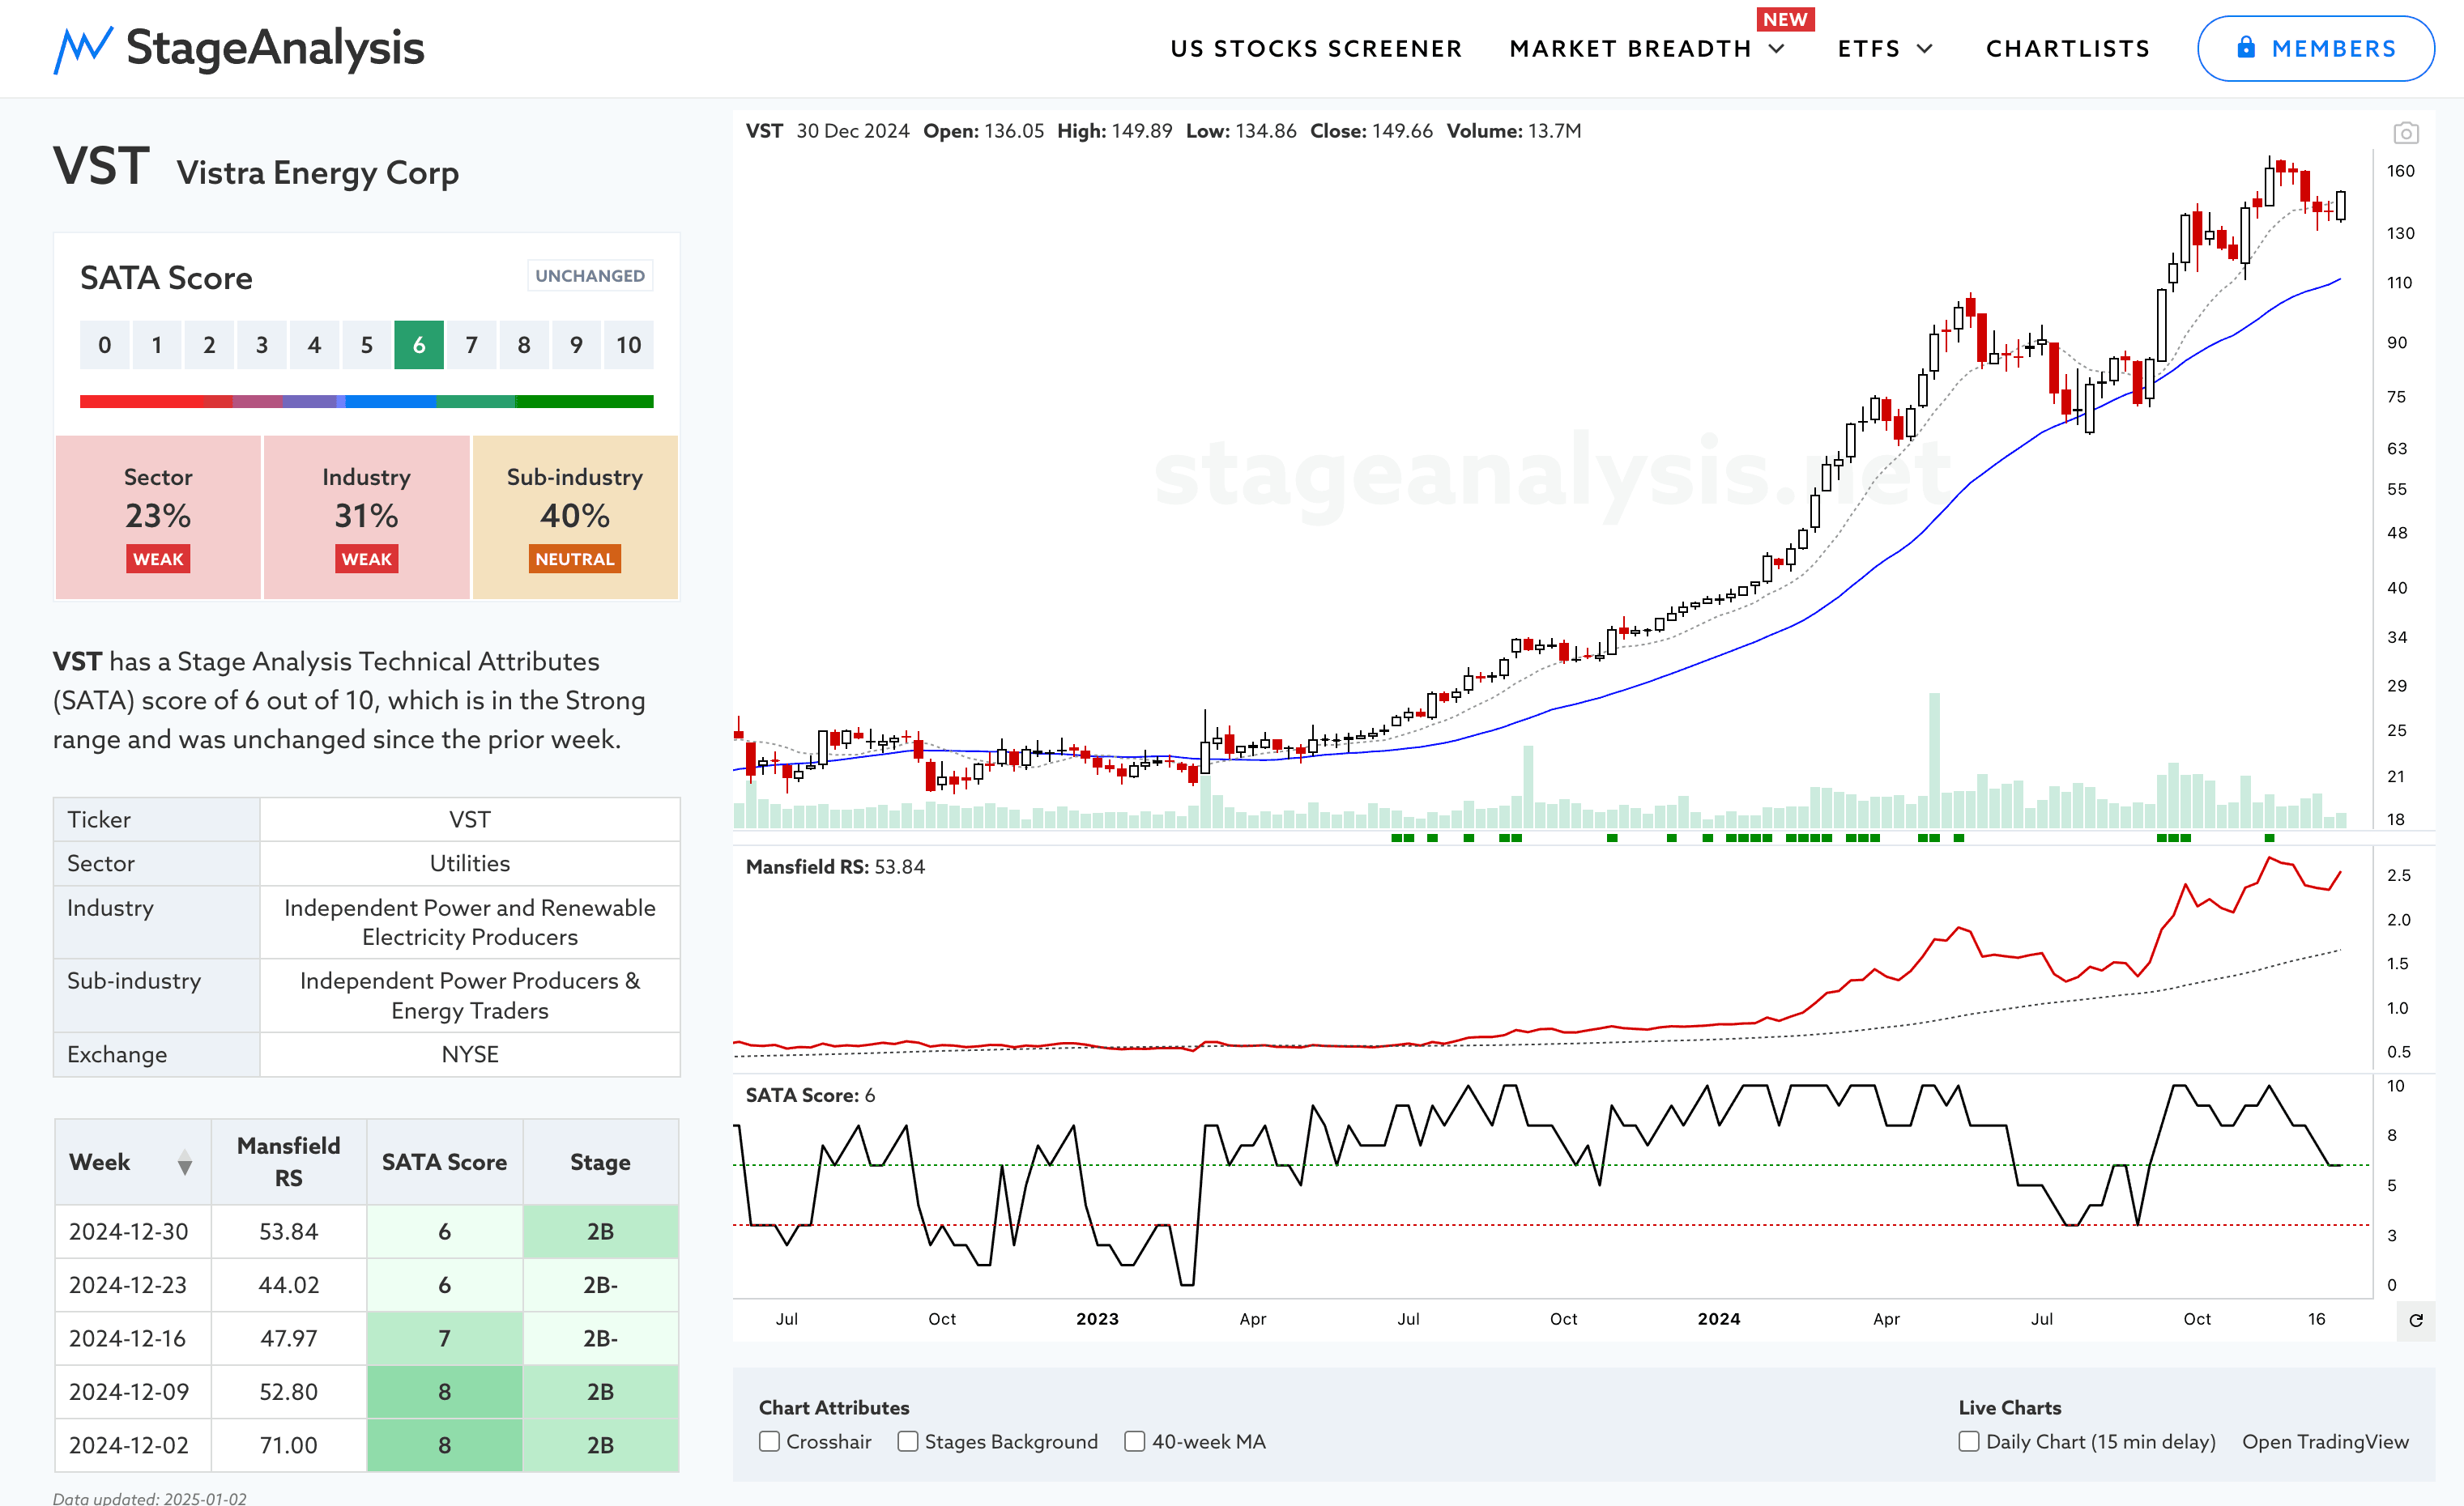Image resolution: width=2464 pixels, height=1506 pixels.
Task: Click SATA Score 7 table cell
Action: pyautogui.click(x=444, y=1338)
